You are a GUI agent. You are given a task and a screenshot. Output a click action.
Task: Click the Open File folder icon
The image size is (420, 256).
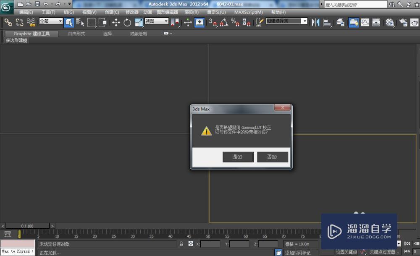pos(29,4)
